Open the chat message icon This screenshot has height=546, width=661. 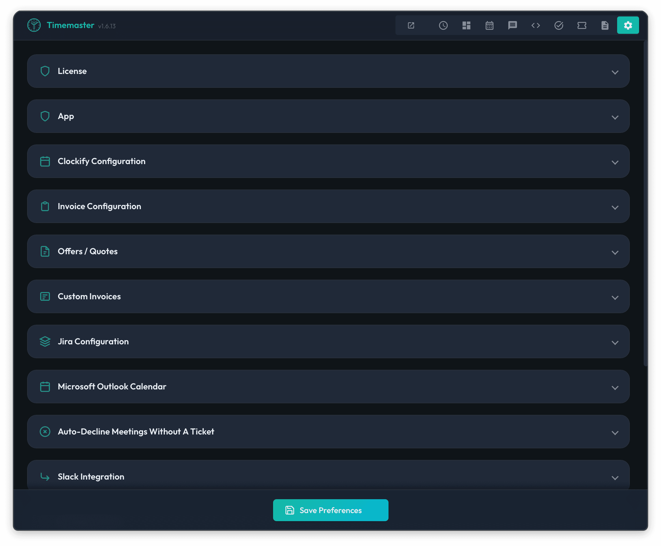(512, 25)
